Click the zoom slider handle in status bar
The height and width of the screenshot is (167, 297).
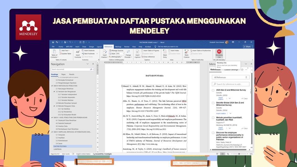tap(239, 154)
